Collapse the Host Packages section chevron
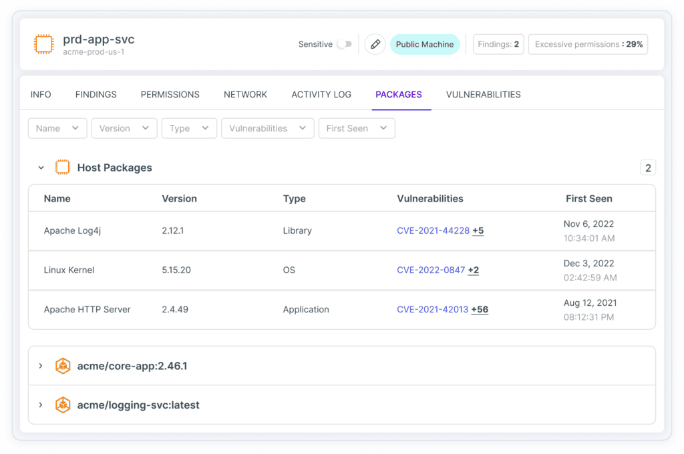The image size is (684, 454). (41, 168)
